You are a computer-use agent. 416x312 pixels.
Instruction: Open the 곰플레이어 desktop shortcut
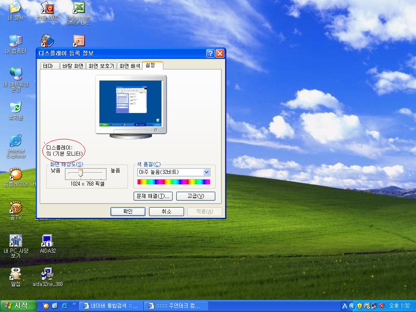15,175
